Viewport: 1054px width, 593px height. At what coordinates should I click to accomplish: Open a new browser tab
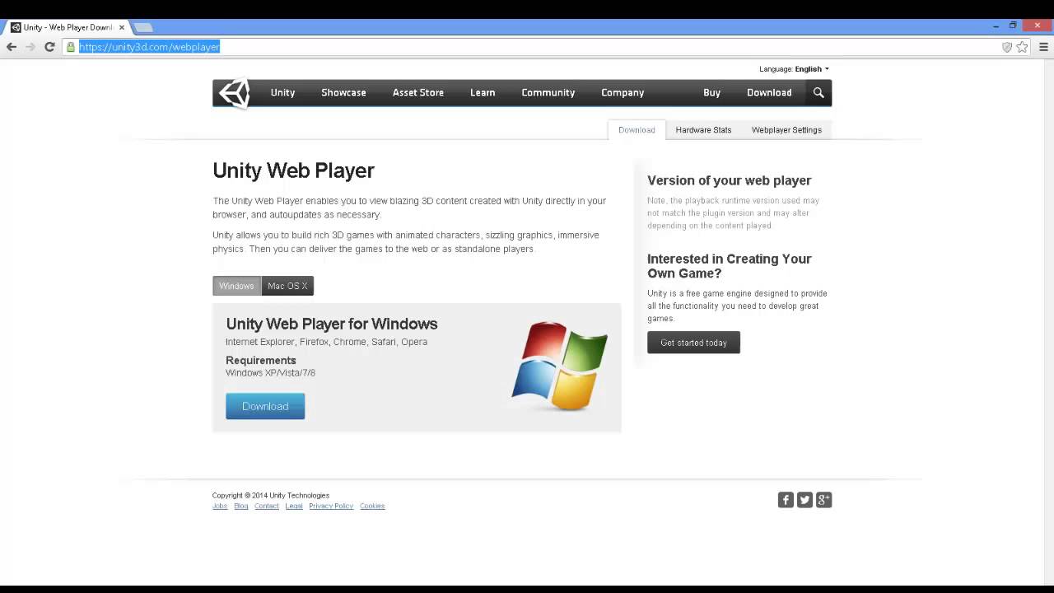142,27
